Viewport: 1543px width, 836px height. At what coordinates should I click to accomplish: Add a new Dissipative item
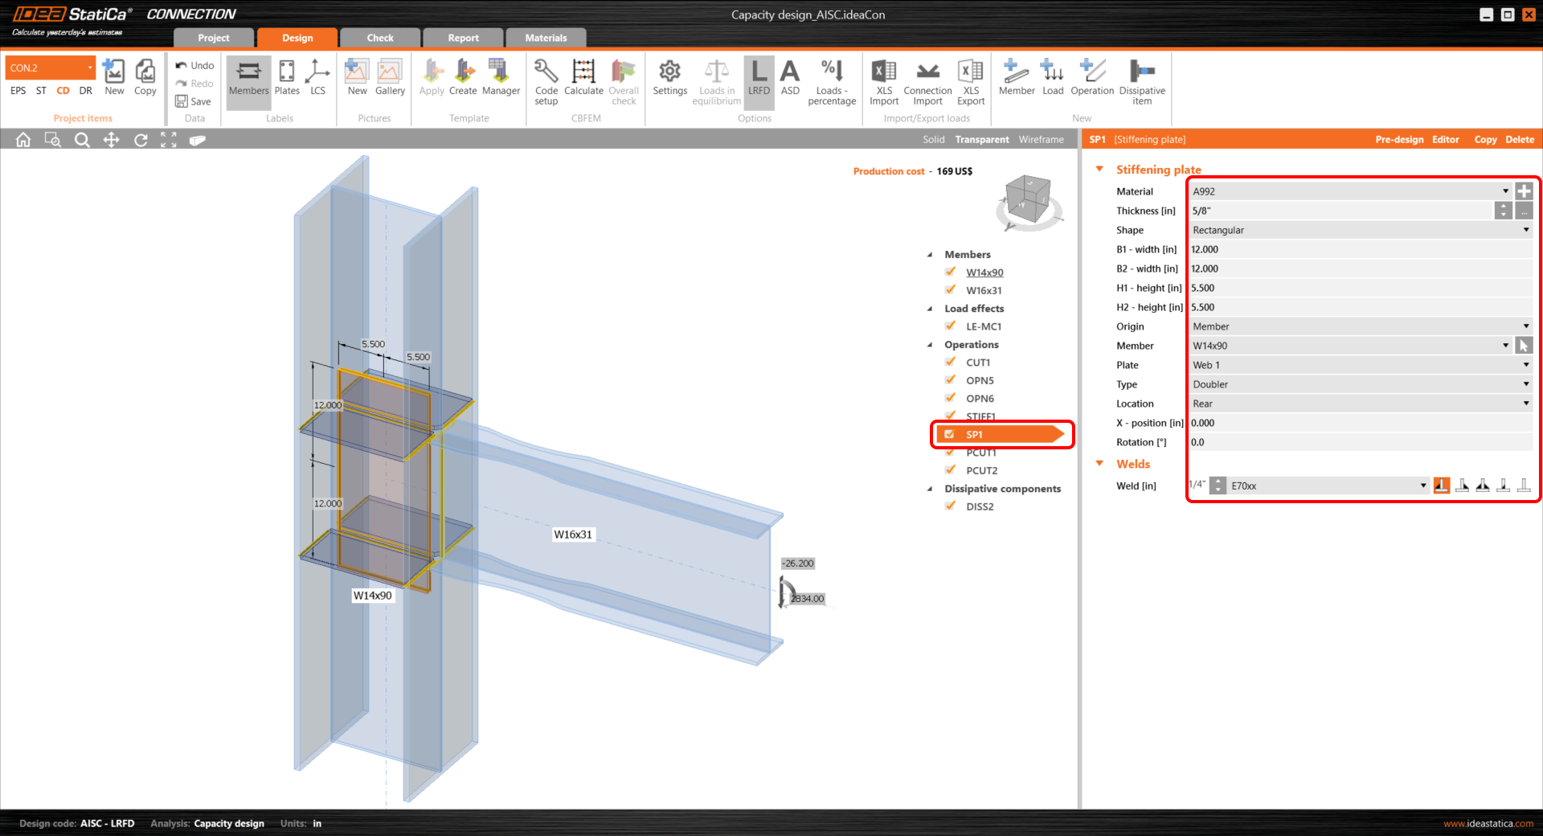(x=1142, y=80)
